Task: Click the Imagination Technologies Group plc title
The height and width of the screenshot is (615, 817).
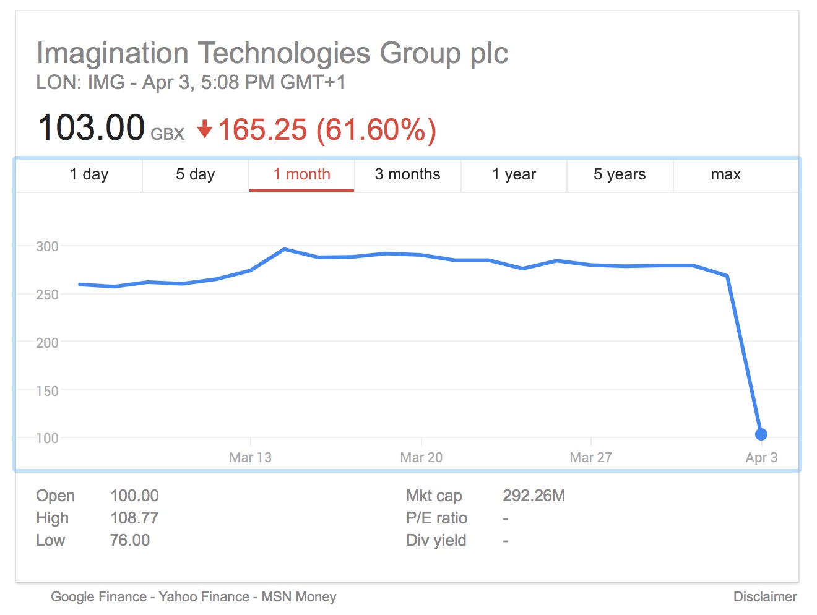Action: tap(272, 53)
